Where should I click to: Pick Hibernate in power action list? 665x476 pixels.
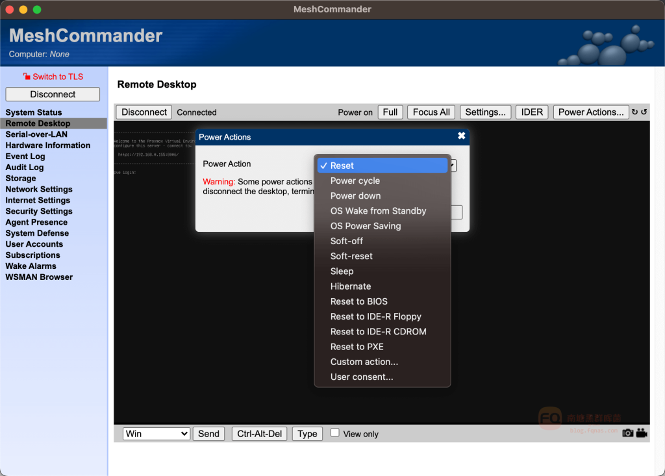(351, 286)
